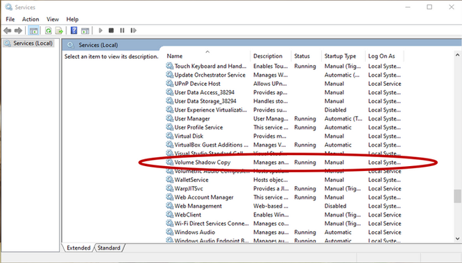Image resolution: width=462 pixels, height=263 pixels.
Task: Open the View menu
Action: 53,19
